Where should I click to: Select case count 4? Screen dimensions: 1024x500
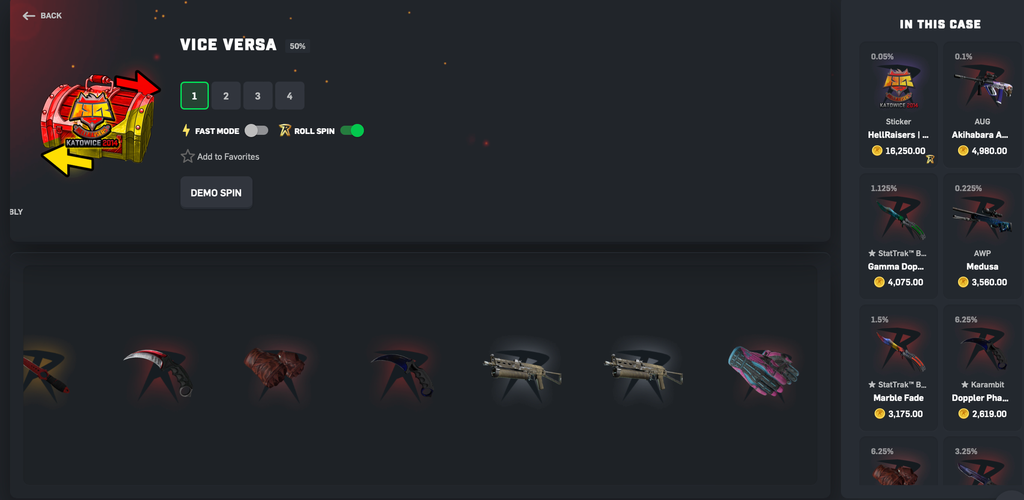(289, 96)
